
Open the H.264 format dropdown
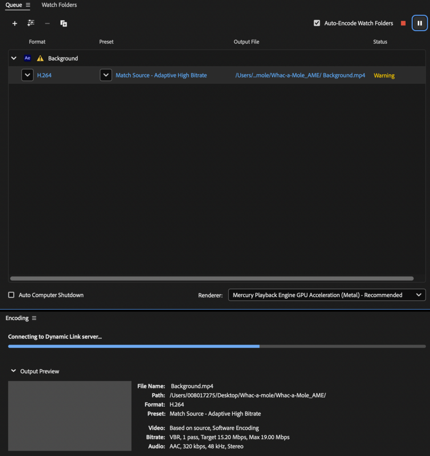tap(28, 75)
